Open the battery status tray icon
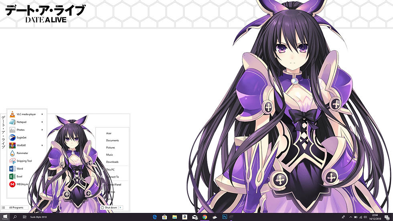 coord(355,217)
